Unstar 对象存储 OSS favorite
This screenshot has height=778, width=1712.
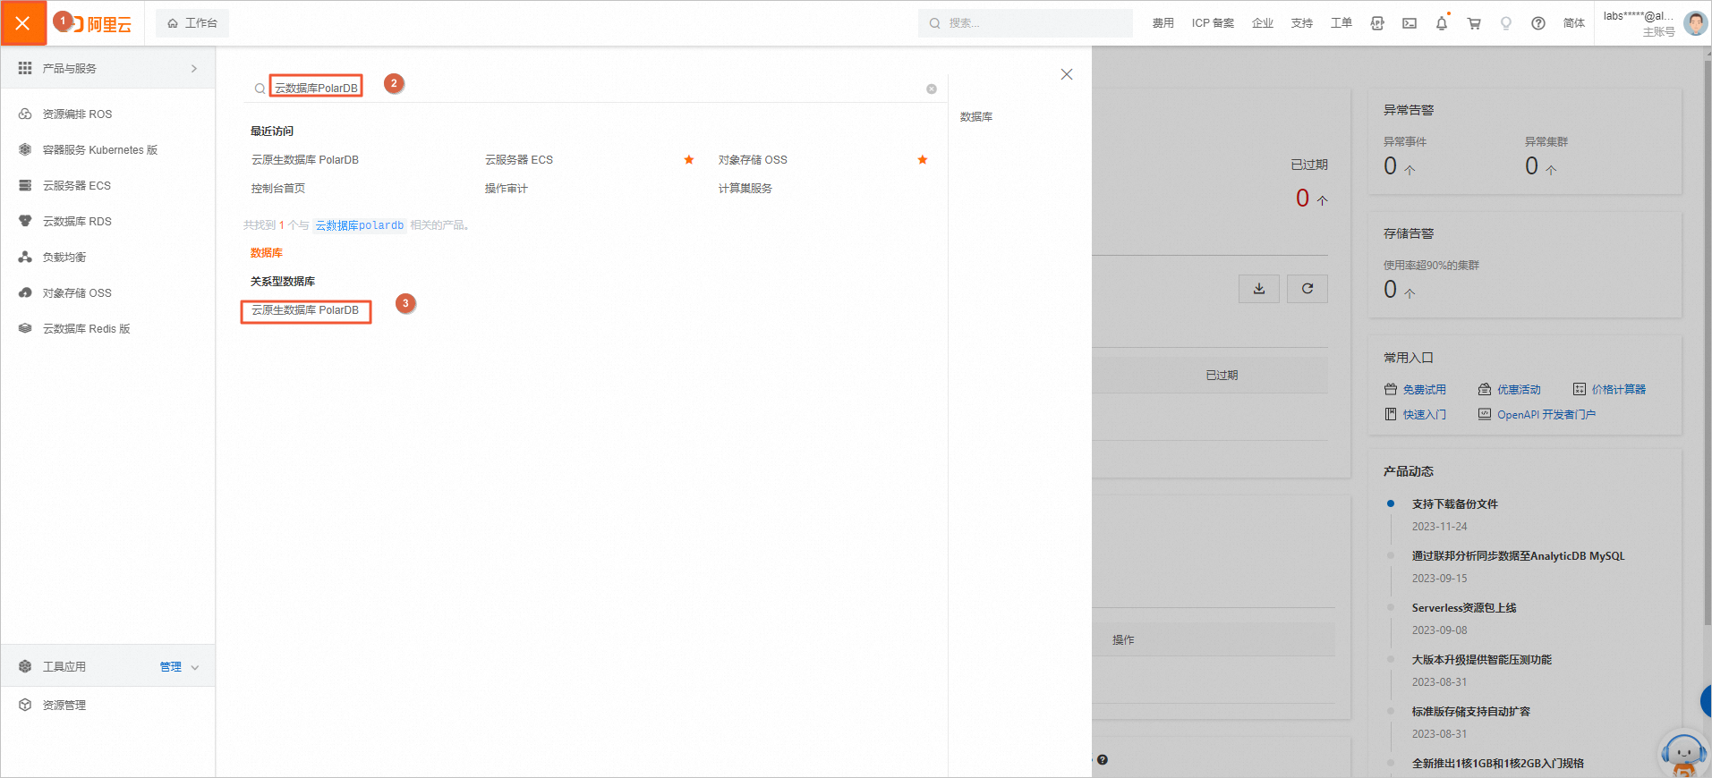pos(923,160)
